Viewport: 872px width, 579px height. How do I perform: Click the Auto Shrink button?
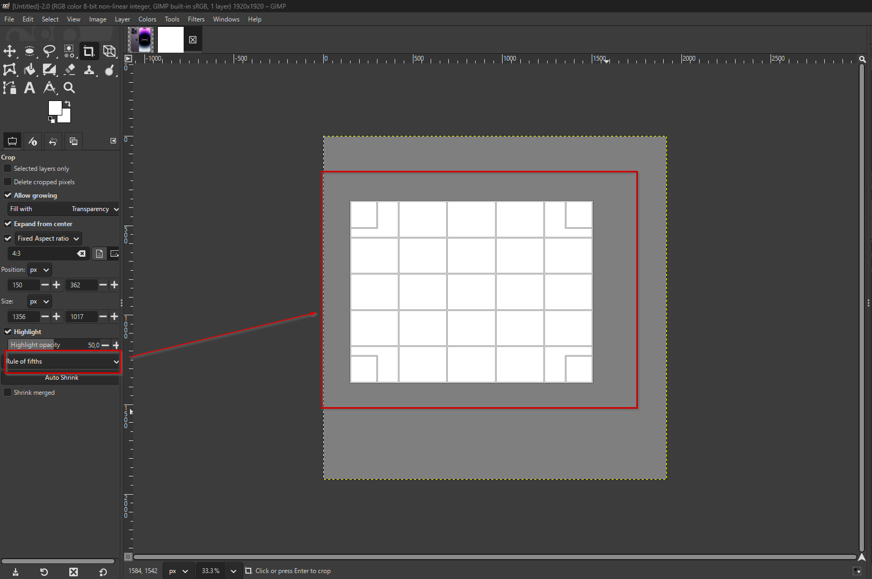tap(62, 378)
